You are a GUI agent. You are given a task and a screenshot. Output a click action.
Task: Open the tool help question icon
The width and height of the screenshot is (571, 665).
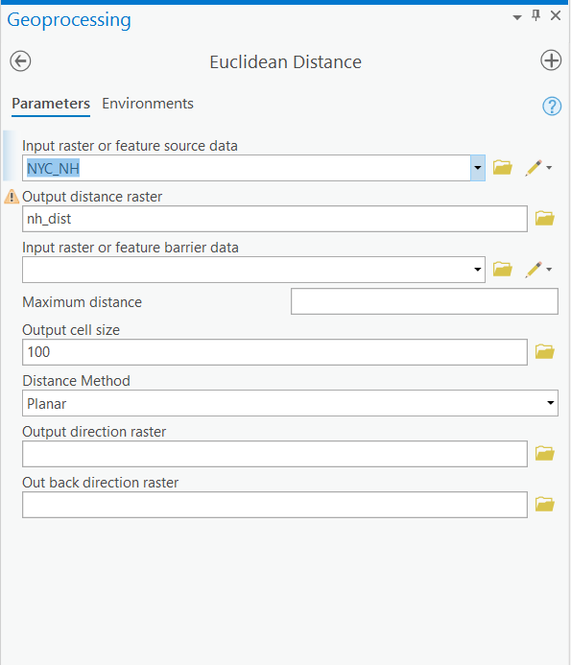click(x=552, y=106)
